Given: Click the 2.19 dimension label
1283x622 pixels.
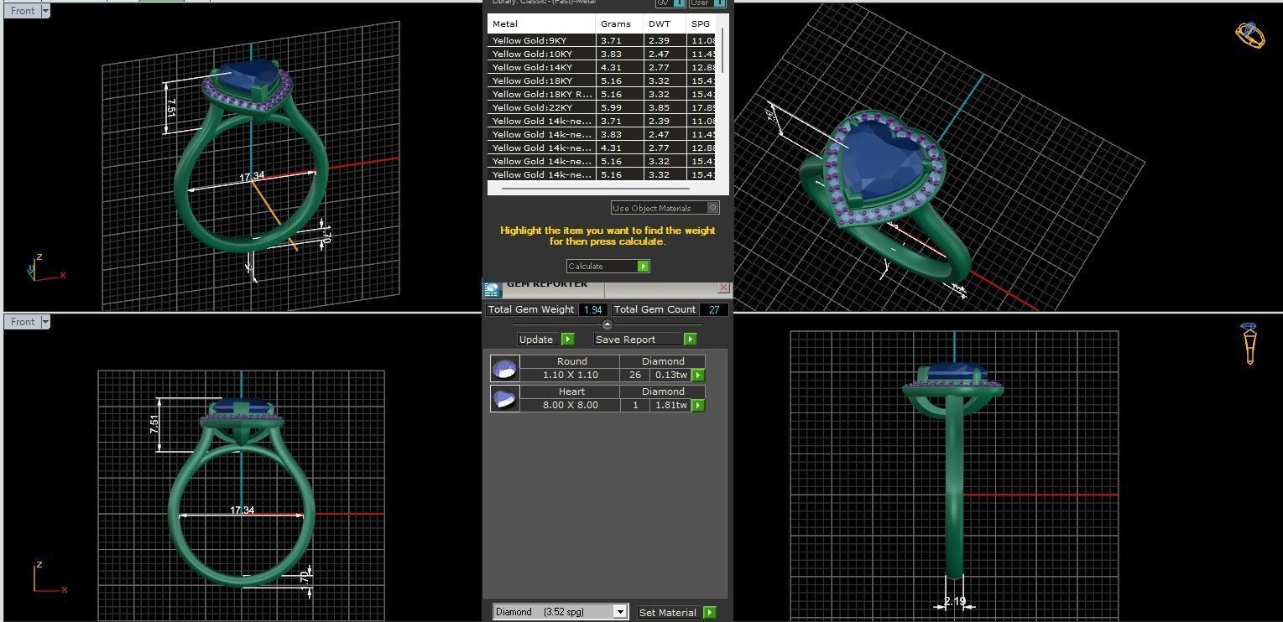Looking at the screenshot, I should [954, 601].
